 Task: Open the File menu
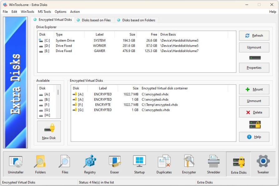(x=5, y=12)
